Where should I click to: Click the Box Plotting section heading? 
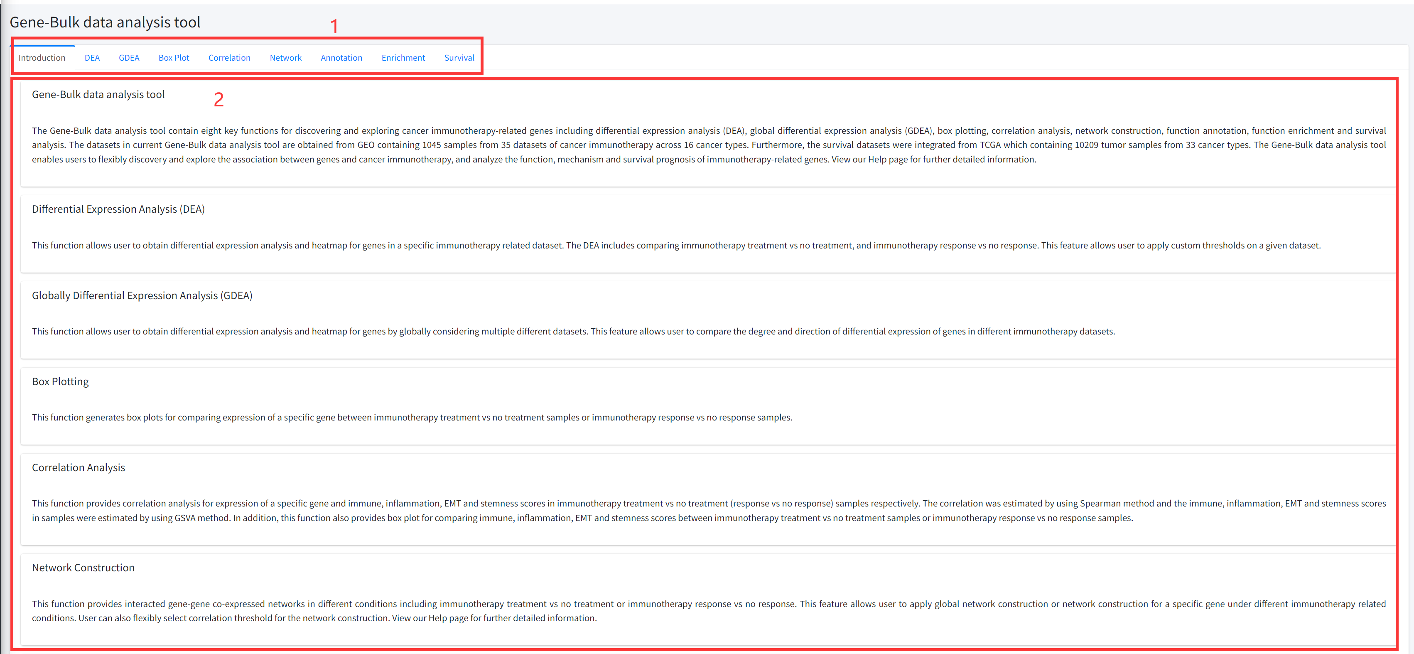pyautogui.click(x=60, y=381)
